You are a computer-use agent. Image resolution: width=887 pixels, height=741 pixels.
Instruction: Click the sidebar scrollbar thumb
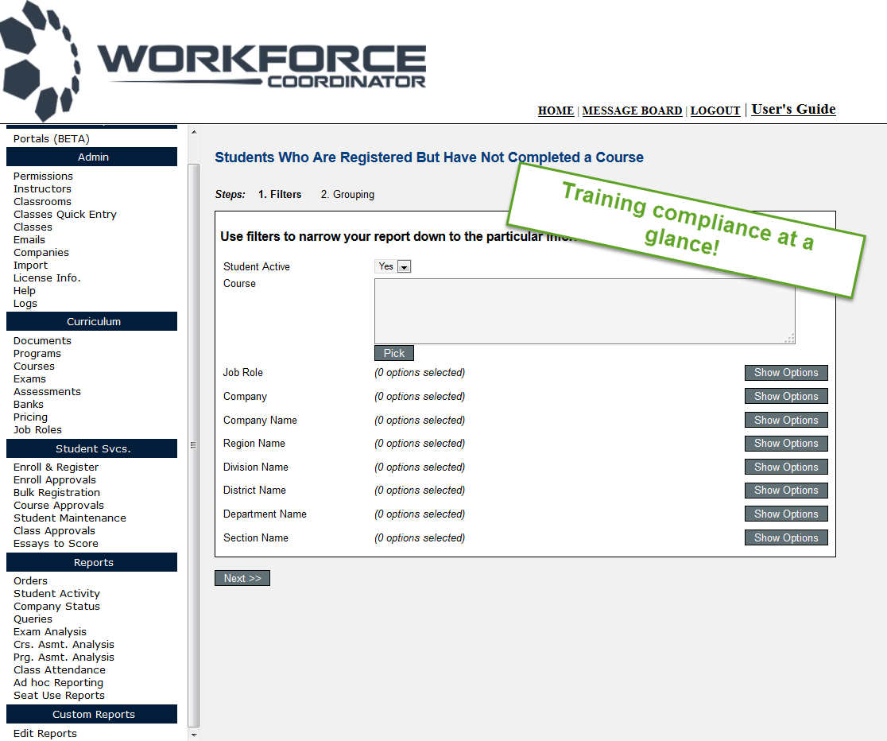click(x=193, y=445)
